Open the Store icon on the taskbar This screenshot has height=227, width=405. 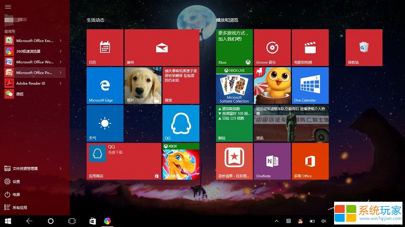coord(93,221)
